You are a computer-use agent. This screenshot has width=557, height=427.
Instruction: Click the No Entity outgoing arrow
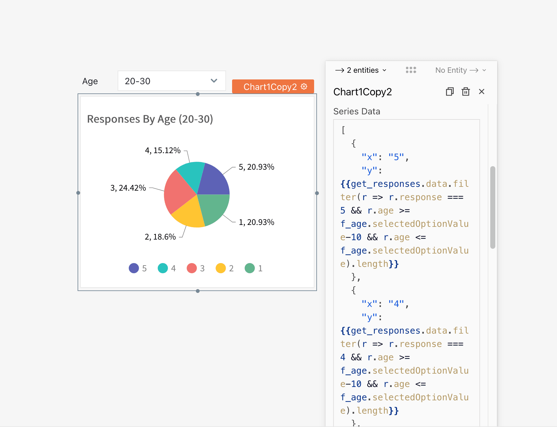(474, 70)
